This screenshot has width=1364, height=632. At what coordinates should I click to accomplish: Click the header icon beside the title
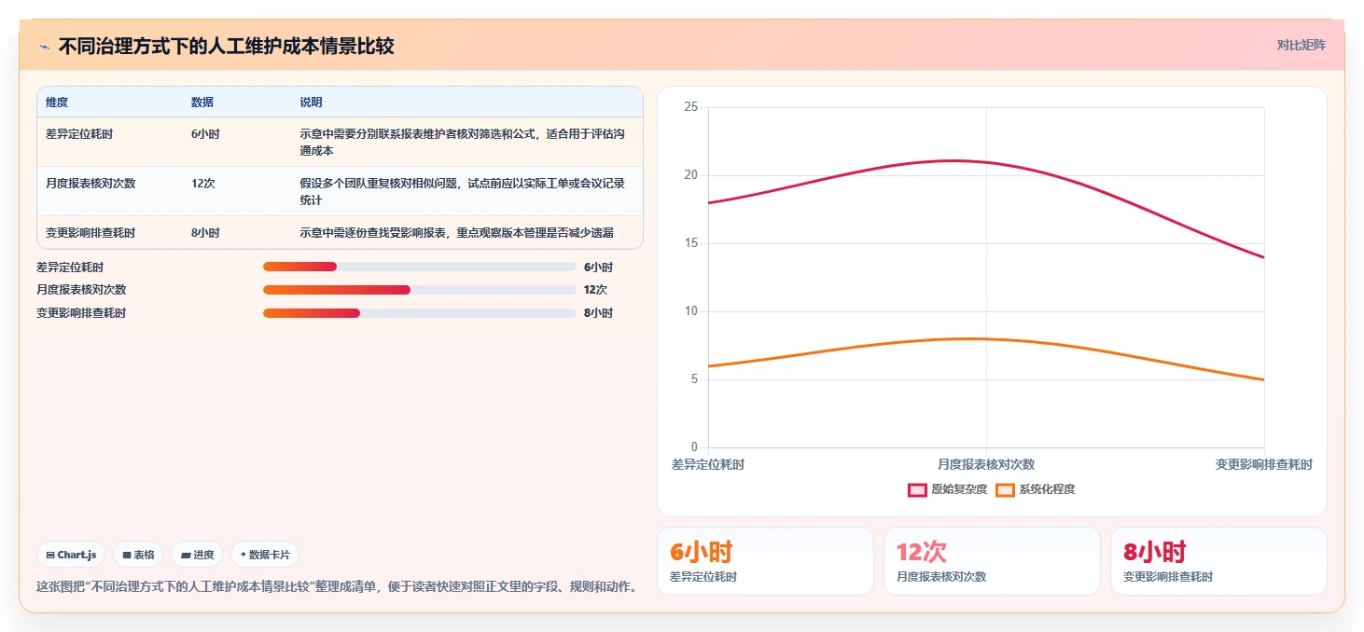(x=44, y=47)
